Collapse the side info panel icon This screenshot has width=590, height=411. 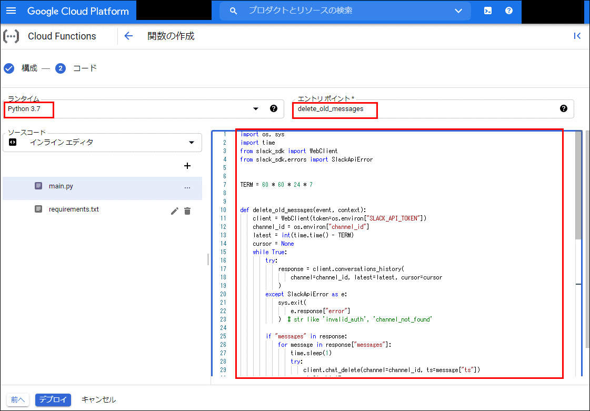click(577, 36)
